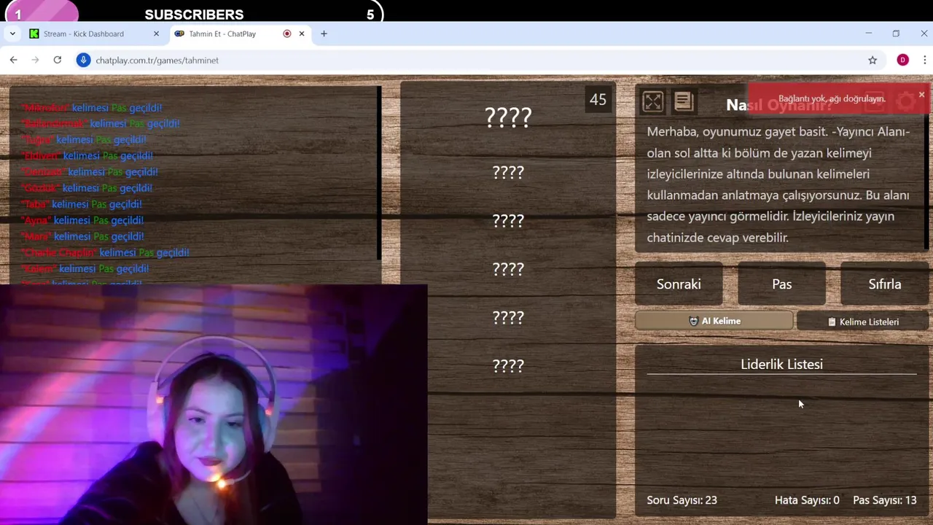
Task: Click the Pas button
Action: click(x=781, y=284)
